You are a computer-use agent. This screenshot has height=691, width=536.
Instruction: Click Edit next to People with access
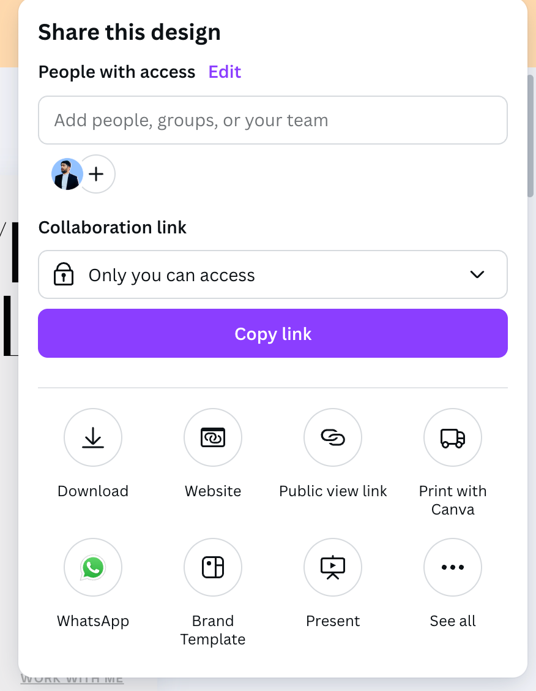(225, 72)
